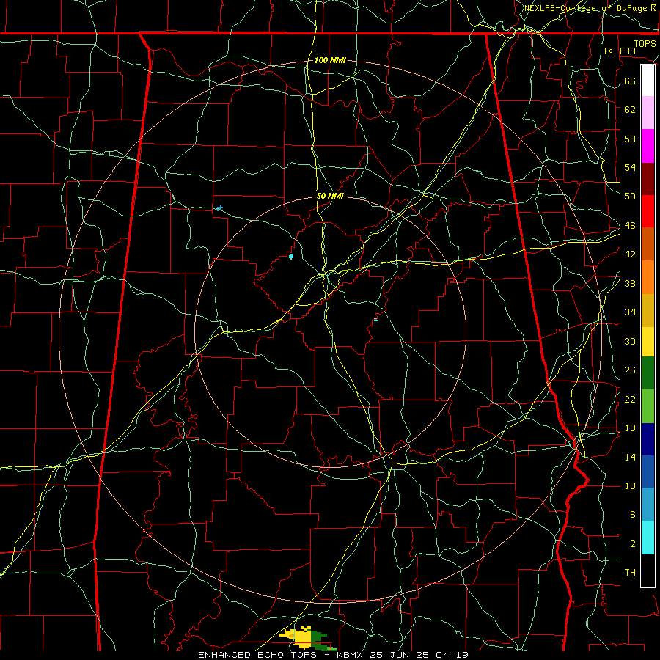Click the '30' legend value
The image size is (660, 660).
(630, 341)
